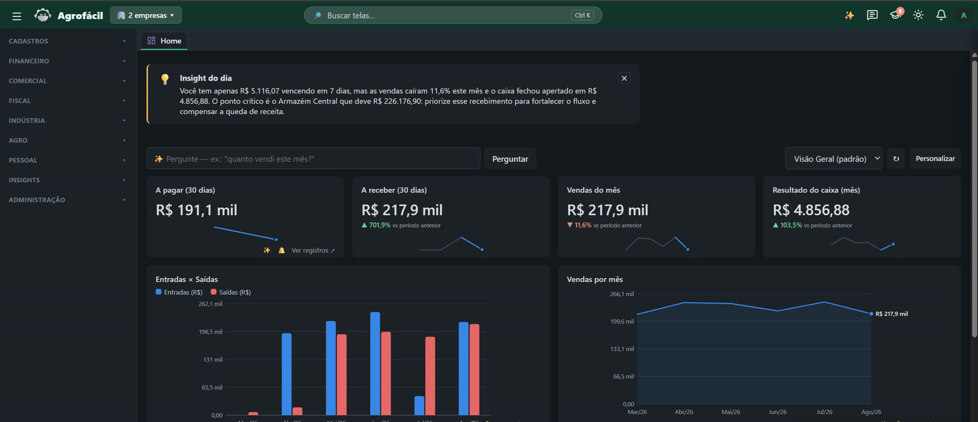This screenshot has height=422, width=978.
Task: Select the Home tab
Action: click(164, 41)
